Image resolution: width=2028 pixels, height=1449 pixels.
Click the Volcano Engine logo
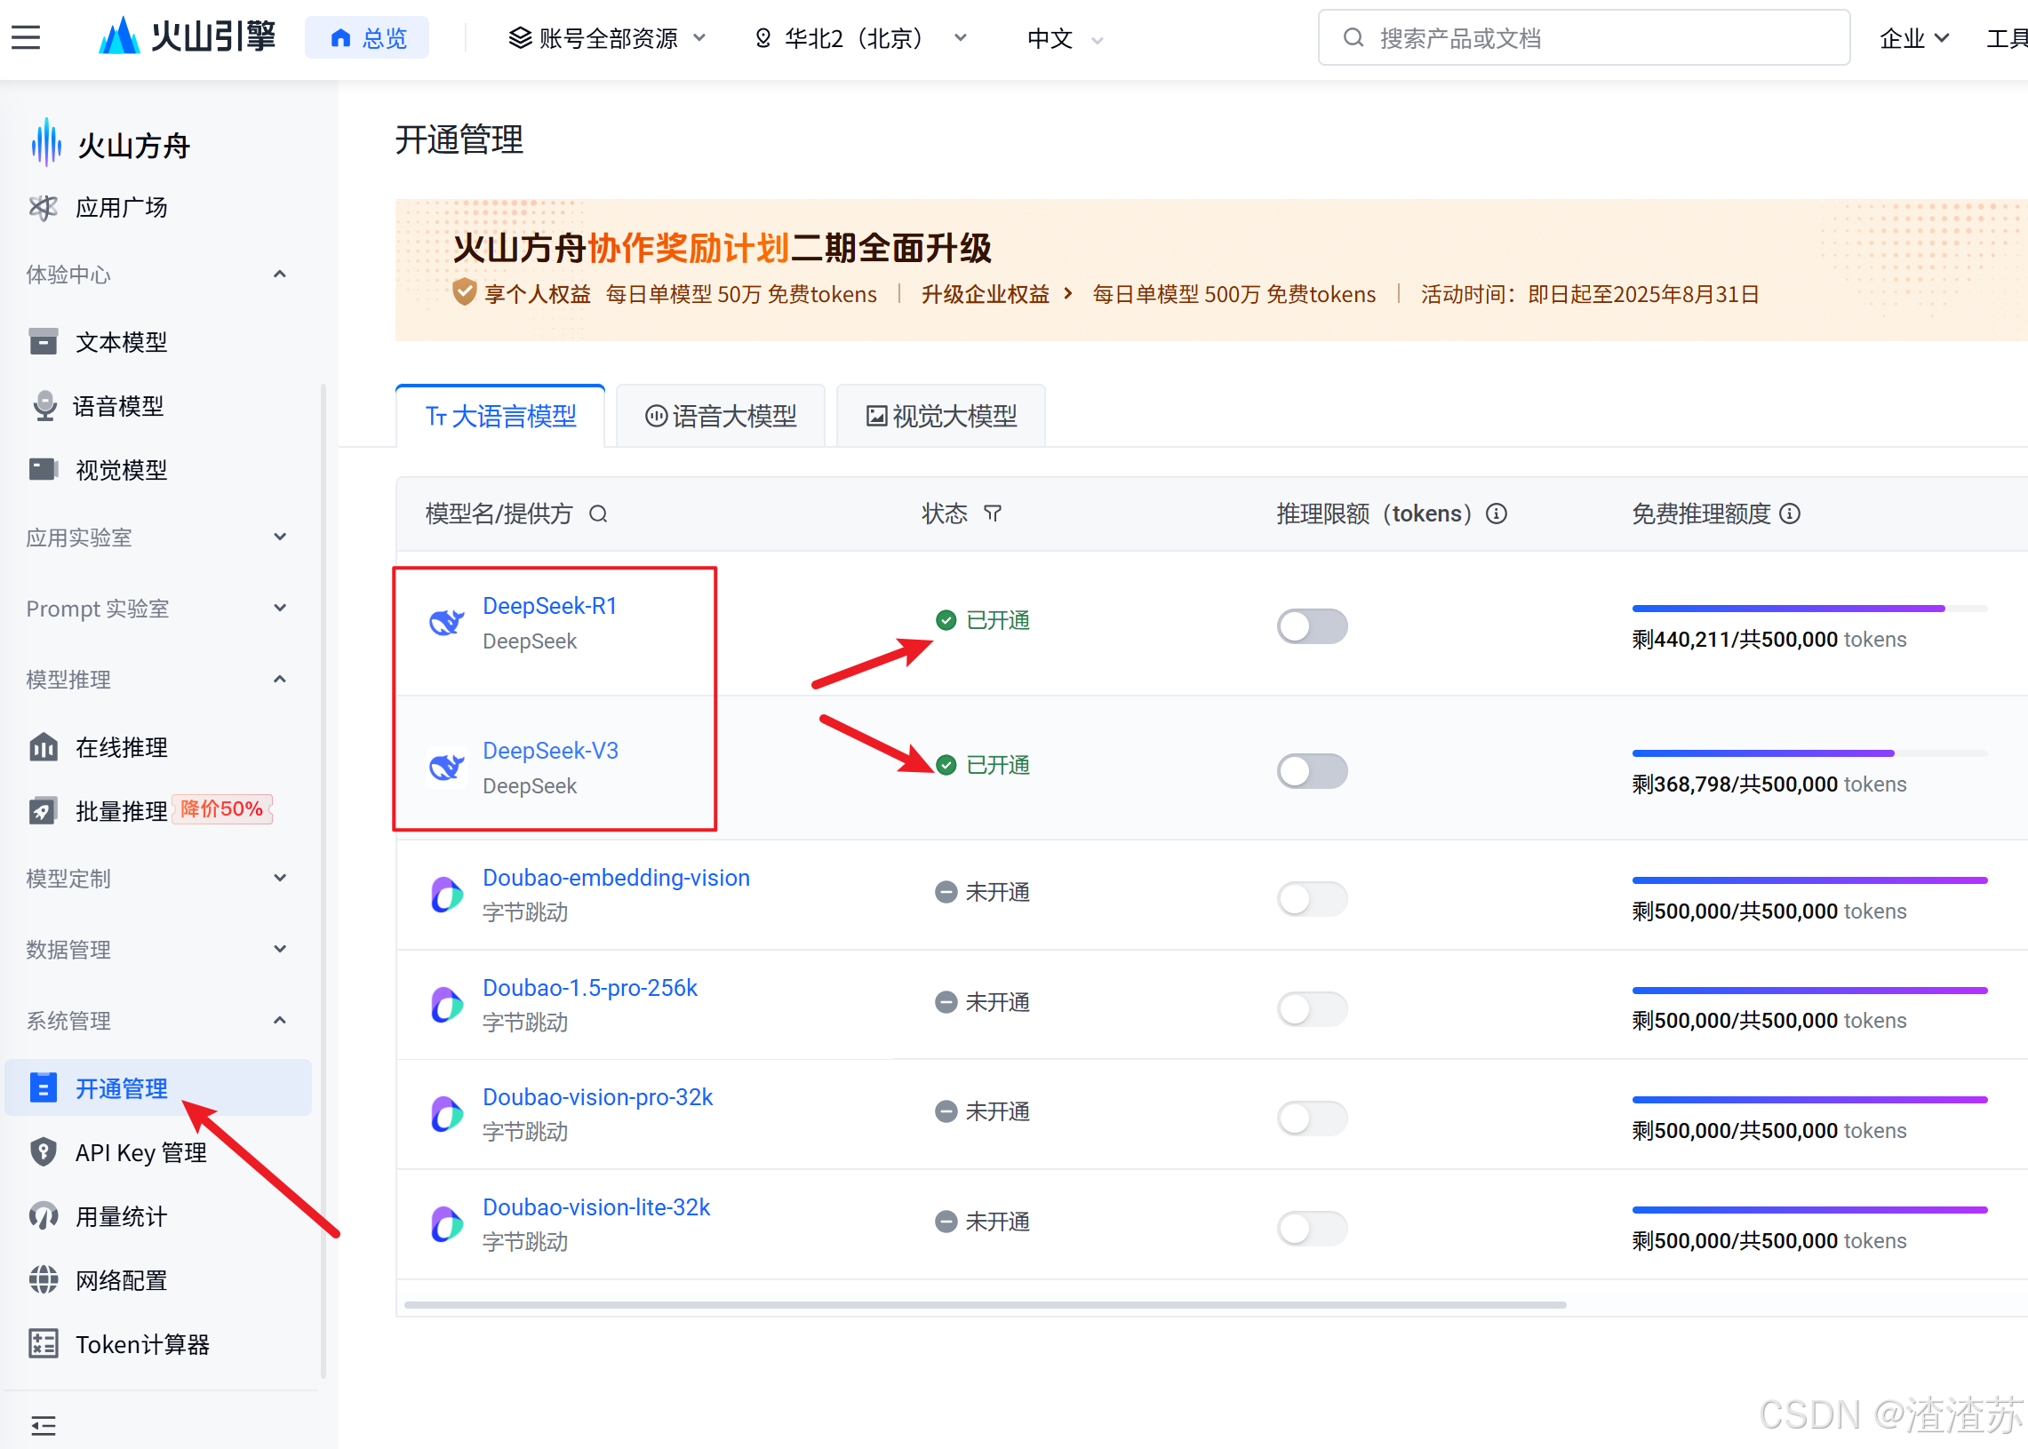tap(188, 36)
